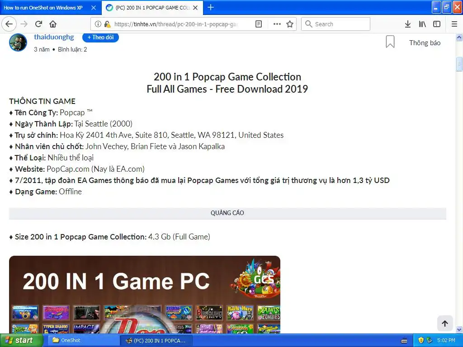Open thaiduonghg username link
This screenshot has height=347, width=463.
click(x=54, y=37)
